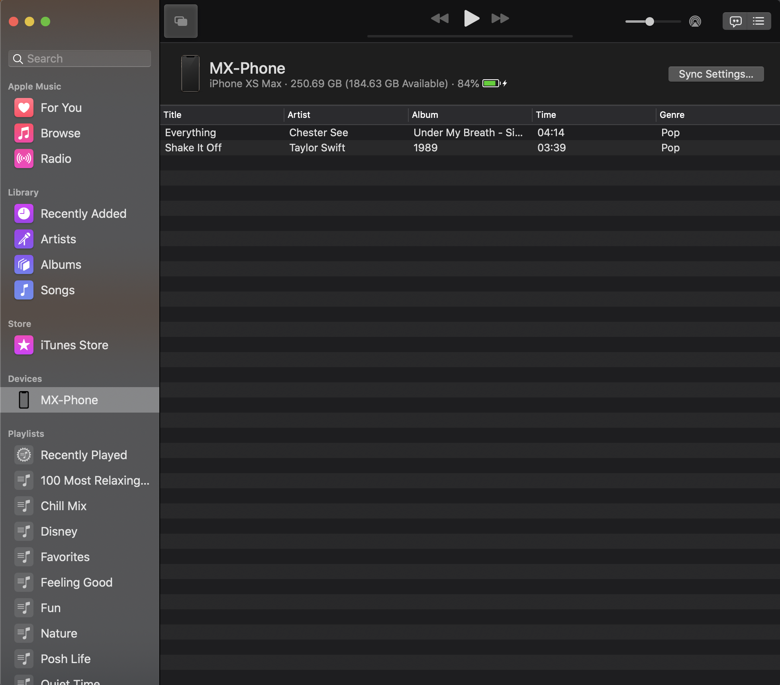Click the Apple Music section header
Screen dimensions: 780x685
(35, 86)
